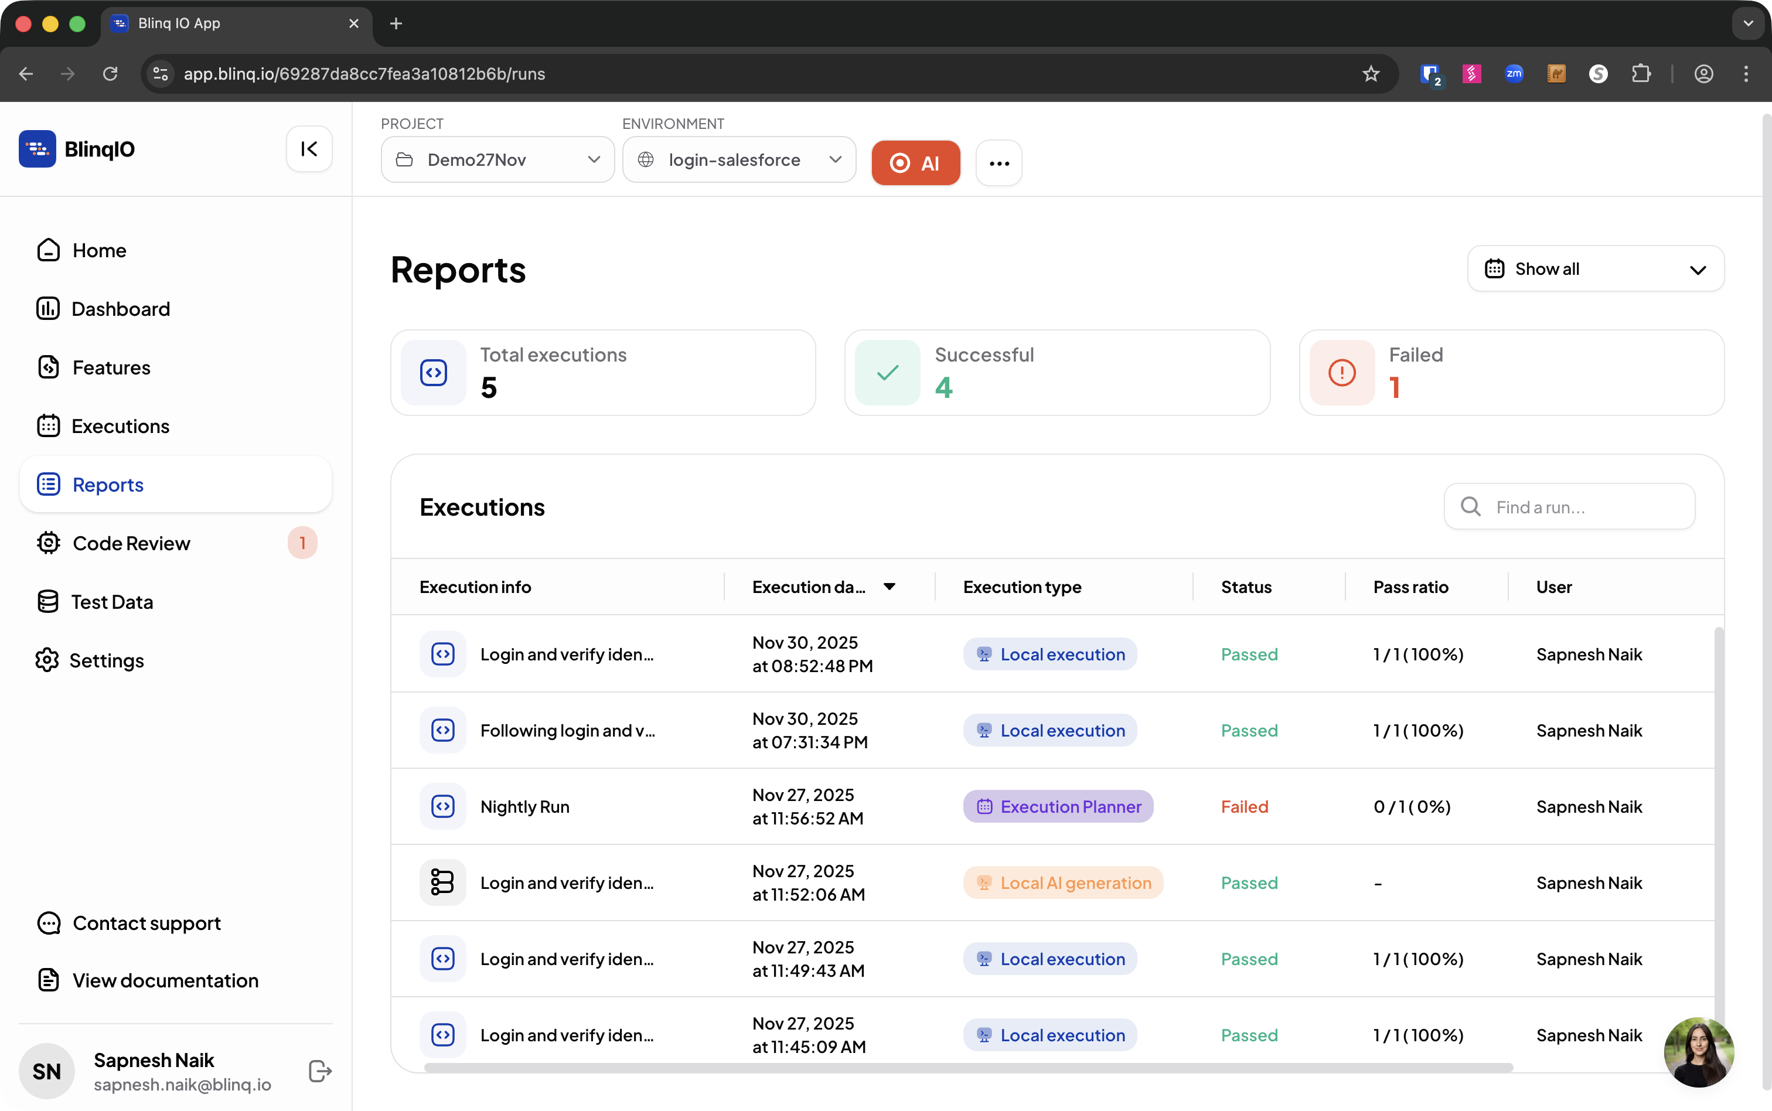Sort by Execution date column arrow

tap(889, 587)
